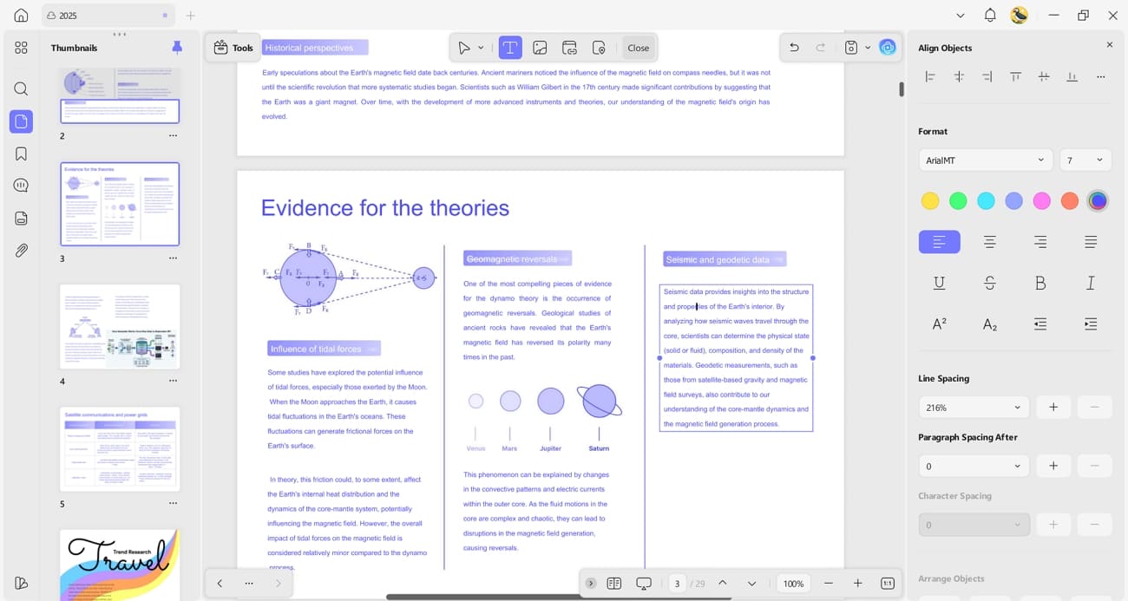Pin the Thumbnails panel

(x=177, y=48)
